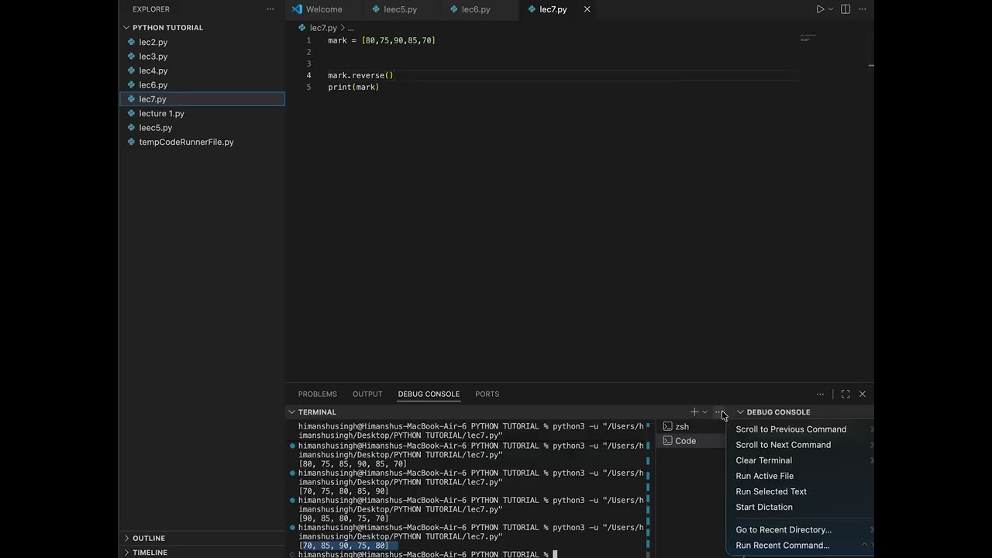Place cursor on mark.reverse() line
Screen dimensions: 992x558
coord(360,75)
